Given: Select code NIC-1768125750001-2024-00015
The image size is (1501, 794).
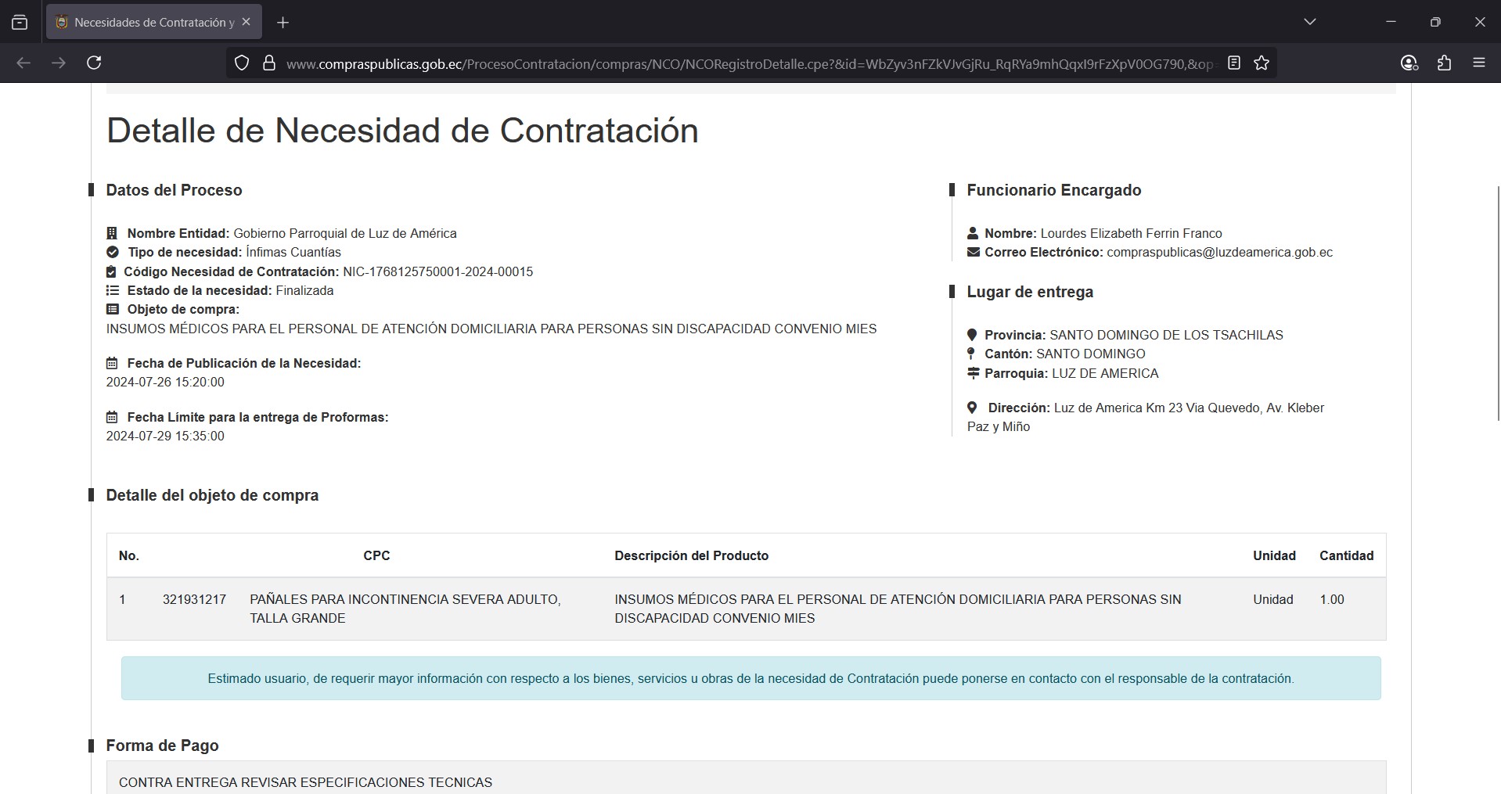Looking at the screenshot, I should pyautogui.click(x=437, y=271).
